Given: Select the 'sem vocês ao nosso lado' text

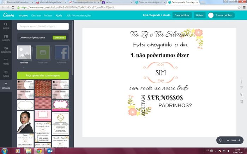Looking at the screenshot, I should pos(159,88).
